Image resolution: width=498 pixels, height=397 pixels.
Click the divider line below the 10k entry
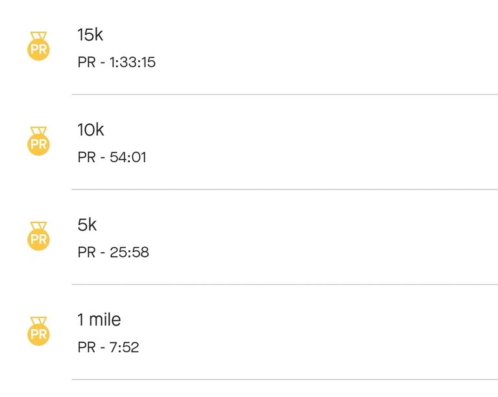click(285, 189)
